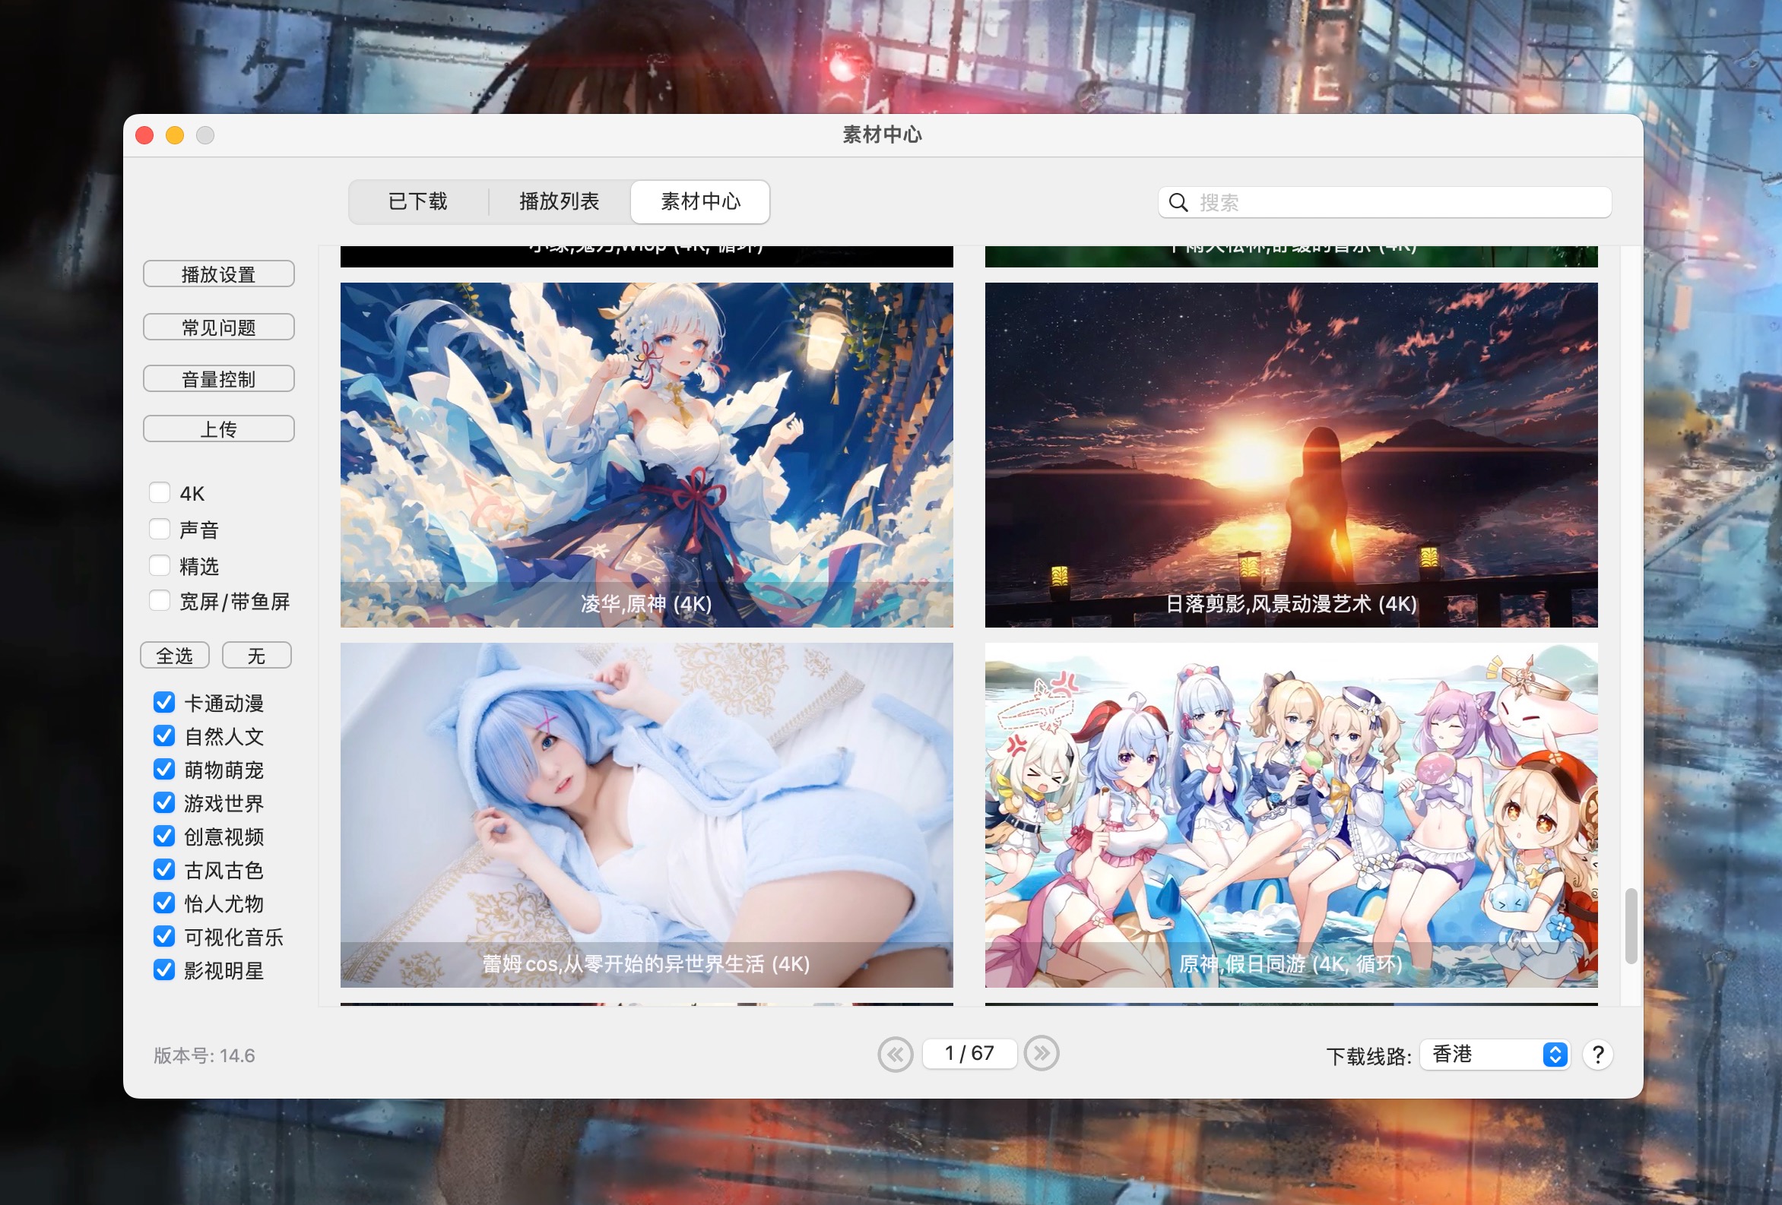Uncheck the 萌物萌宠 category
Viewport: 1782px width, 1205px height.
tap(164, 769)
